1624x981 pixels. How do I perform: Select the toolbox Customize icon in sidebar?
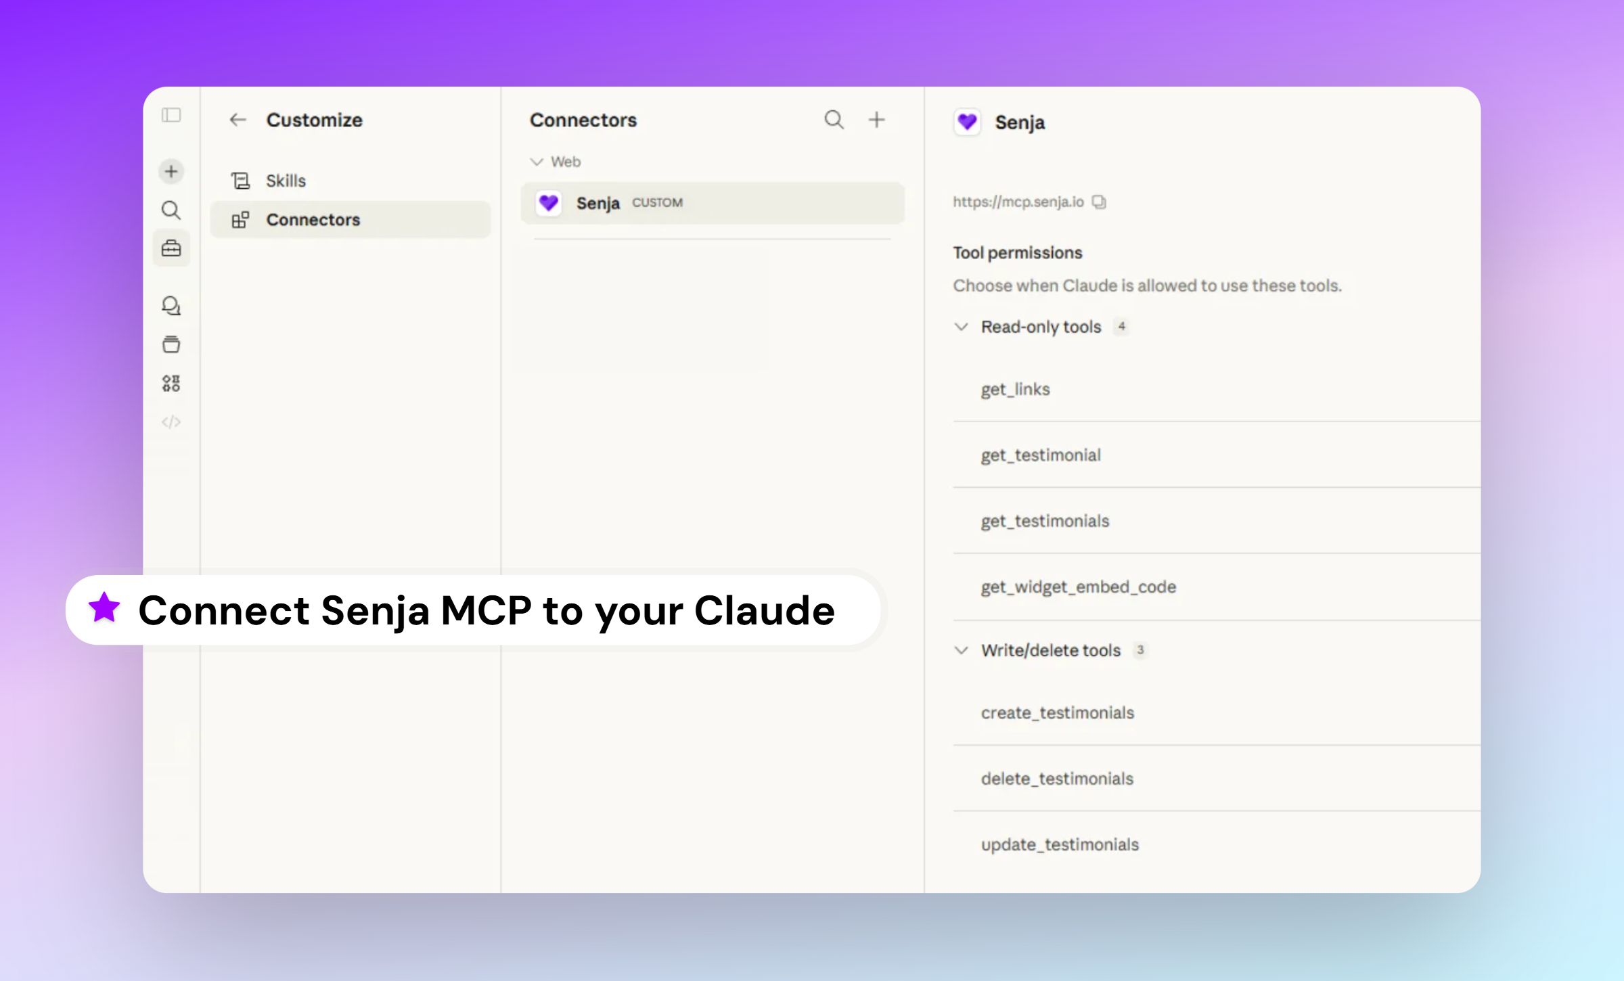click(171, 248)
